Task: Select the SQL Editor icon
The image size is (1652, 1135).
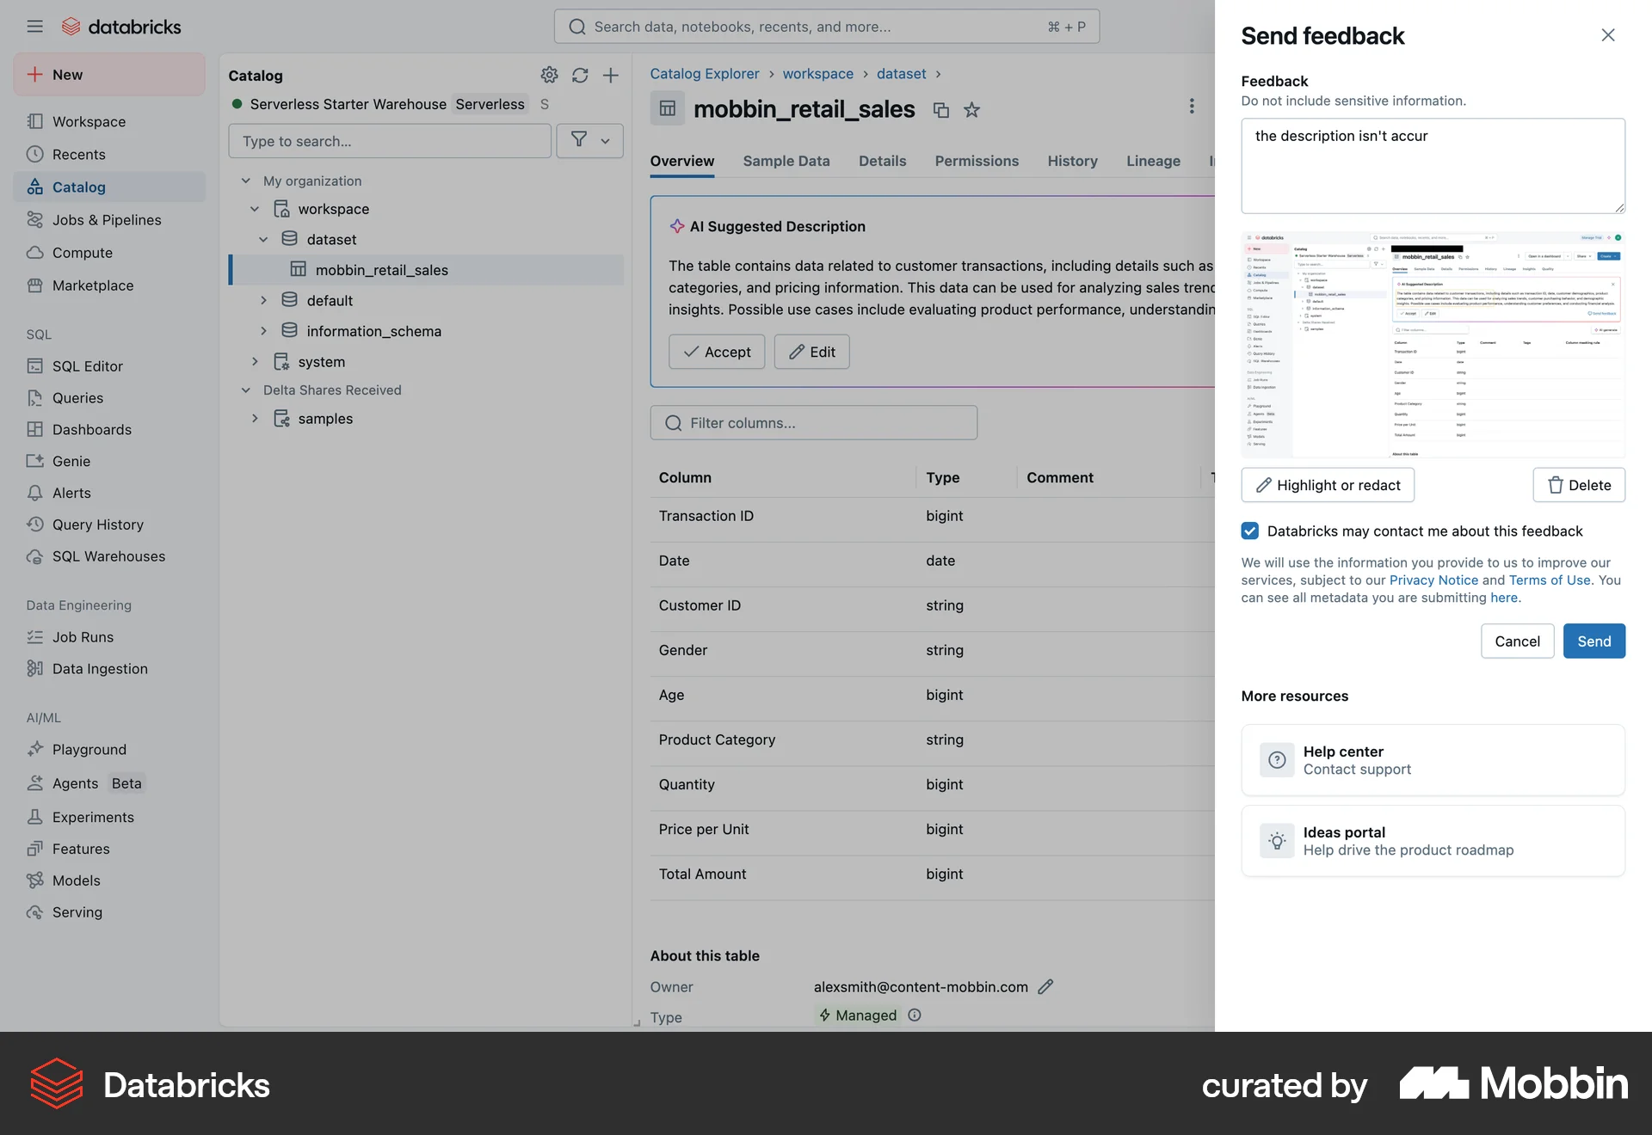Action: (x=34, y=365)
